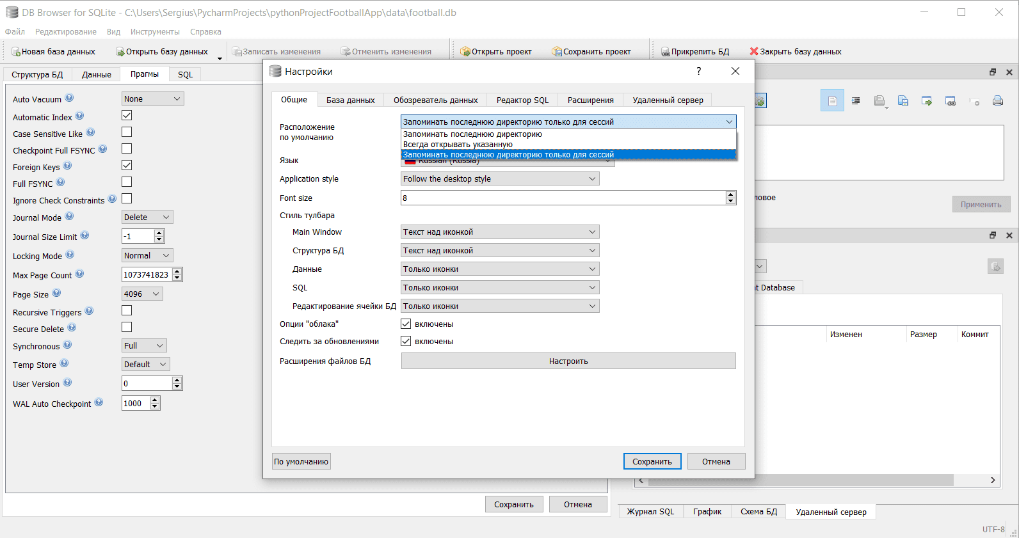Click the Сохранить проект toolbar icon
1019x538 pixels.
click(x=557, y=52)
